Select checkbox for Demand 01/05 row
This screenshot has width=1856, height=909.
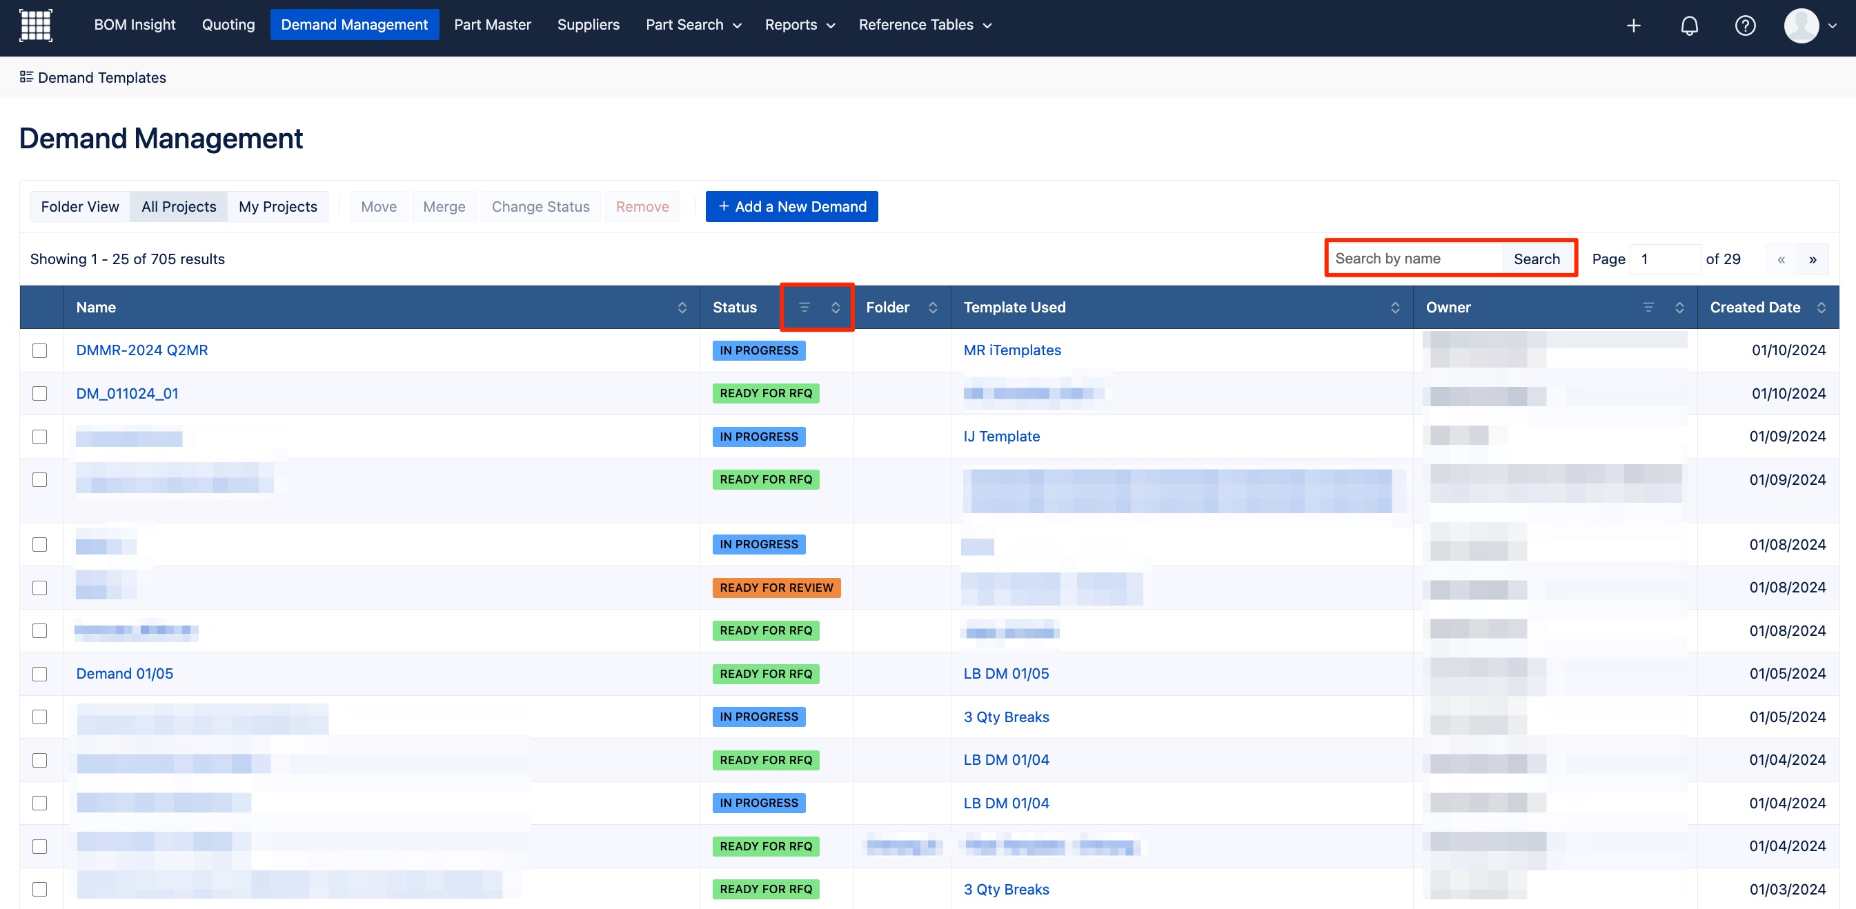[39, 675]
